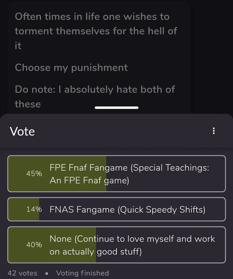The height and width of the screenshot is (279, 233).
Task: Click the words actually good stuff
Action: point(102,252)
